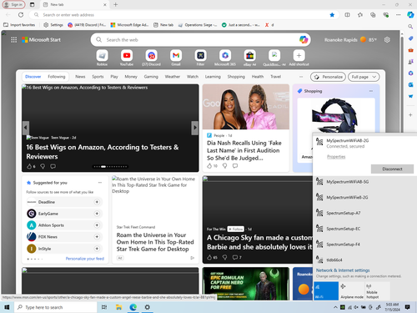Open the Outlook icon in the sidebar
This screenshot has width=417, height=313.
point(410,84)
